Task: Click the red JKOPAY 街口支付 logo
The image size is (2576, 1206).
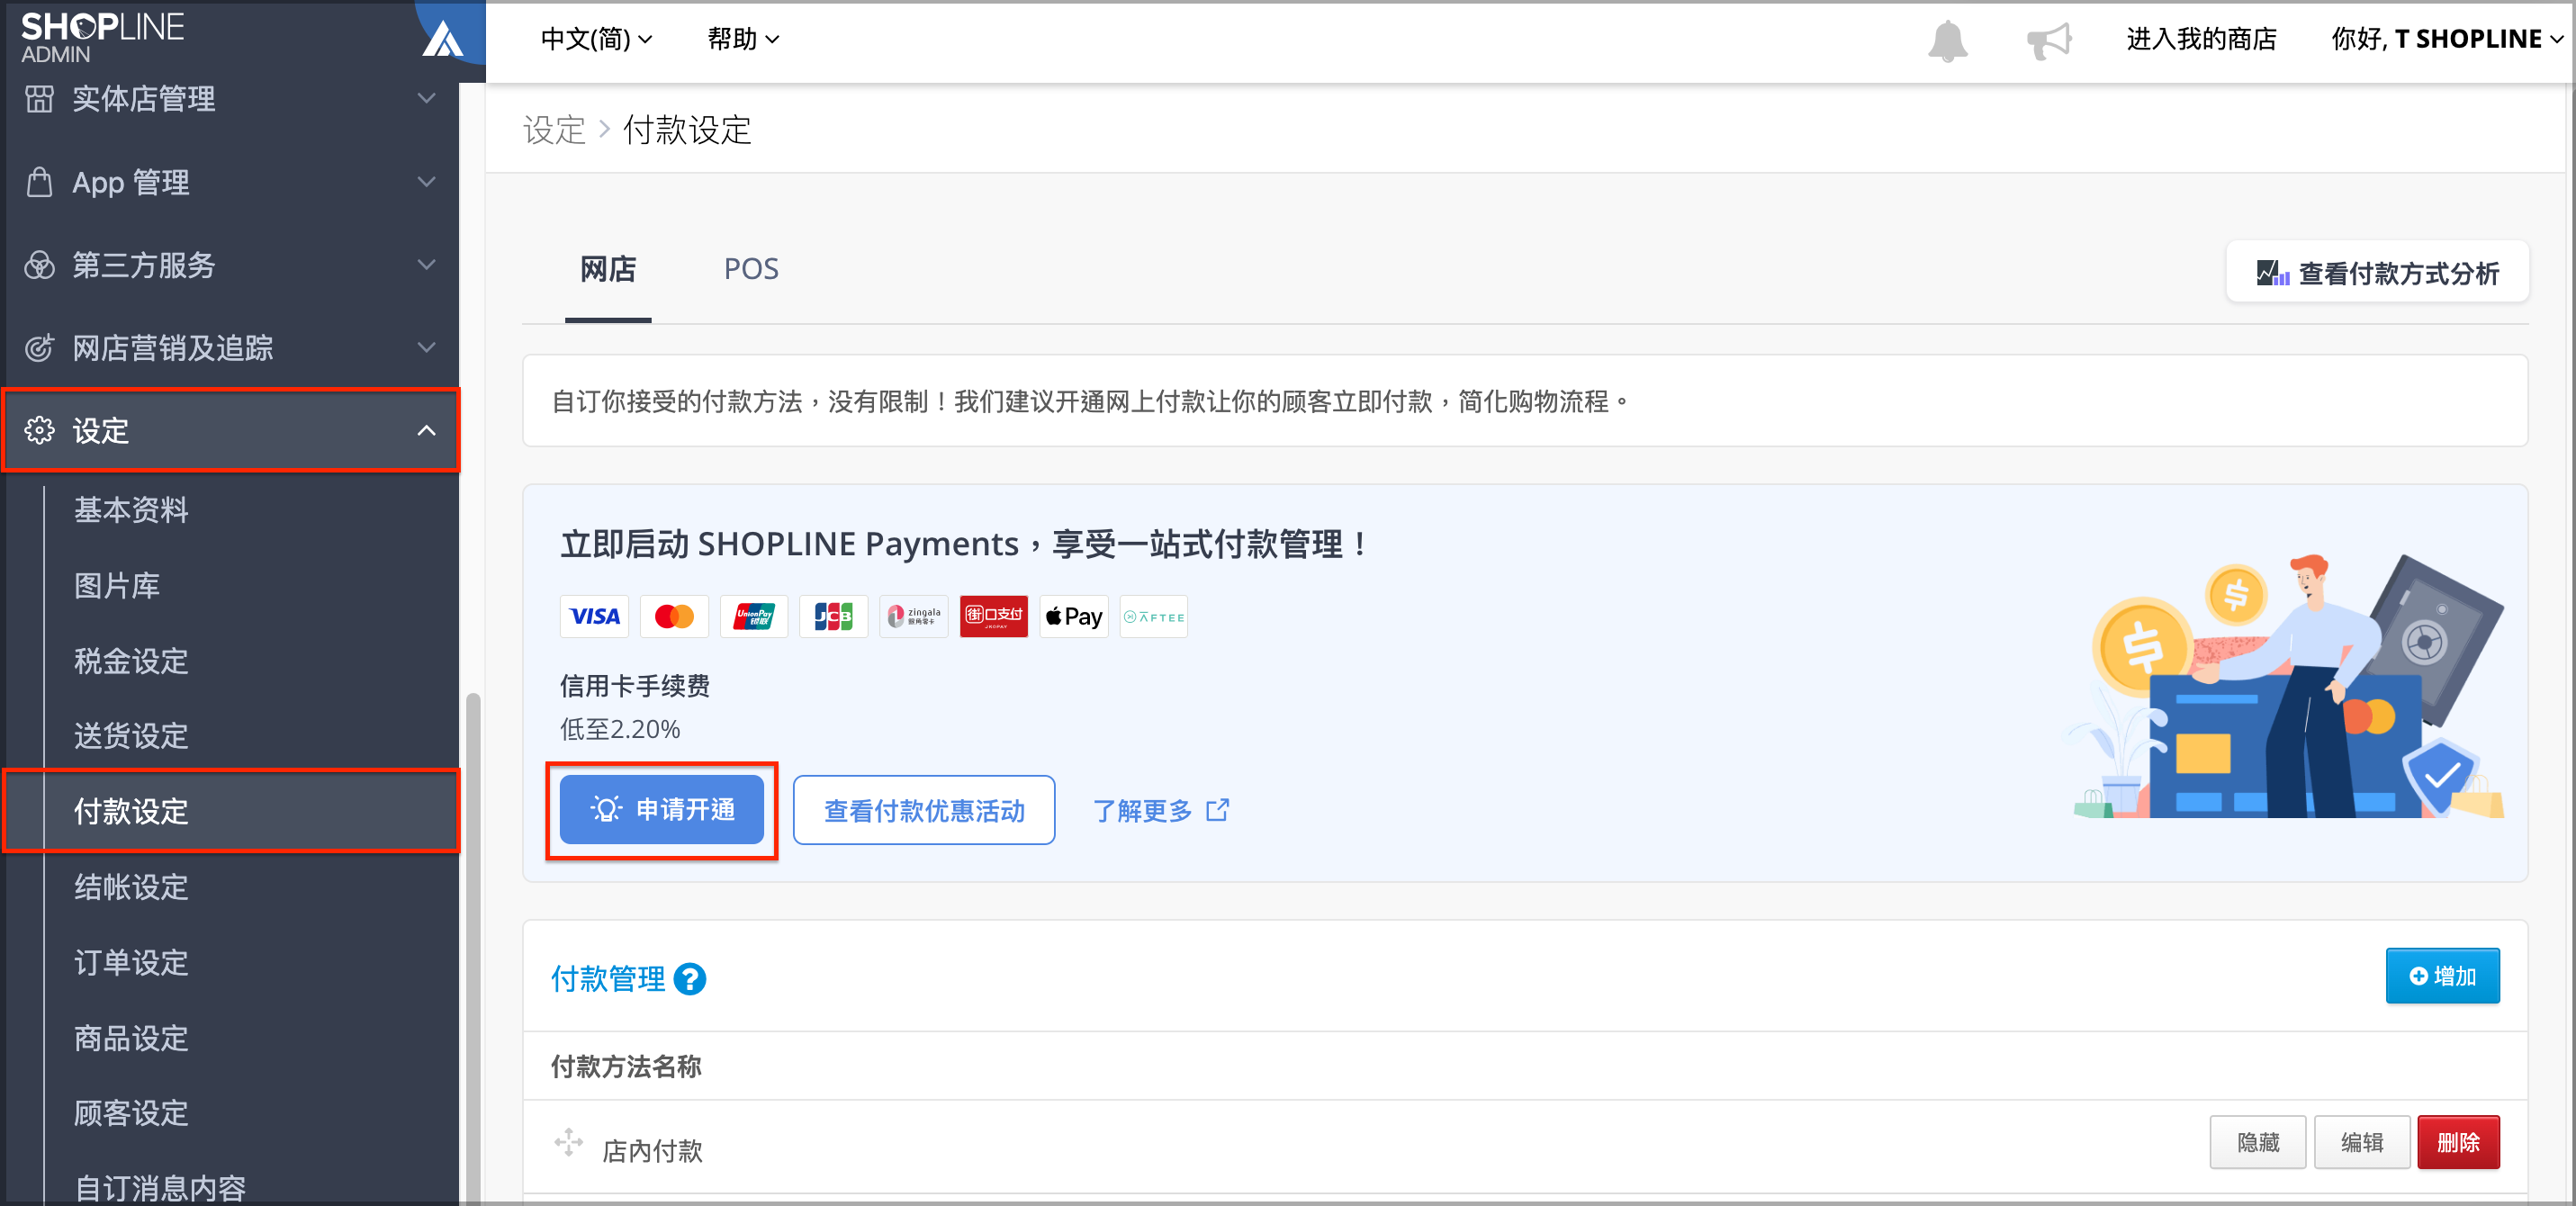Action: 994,616
